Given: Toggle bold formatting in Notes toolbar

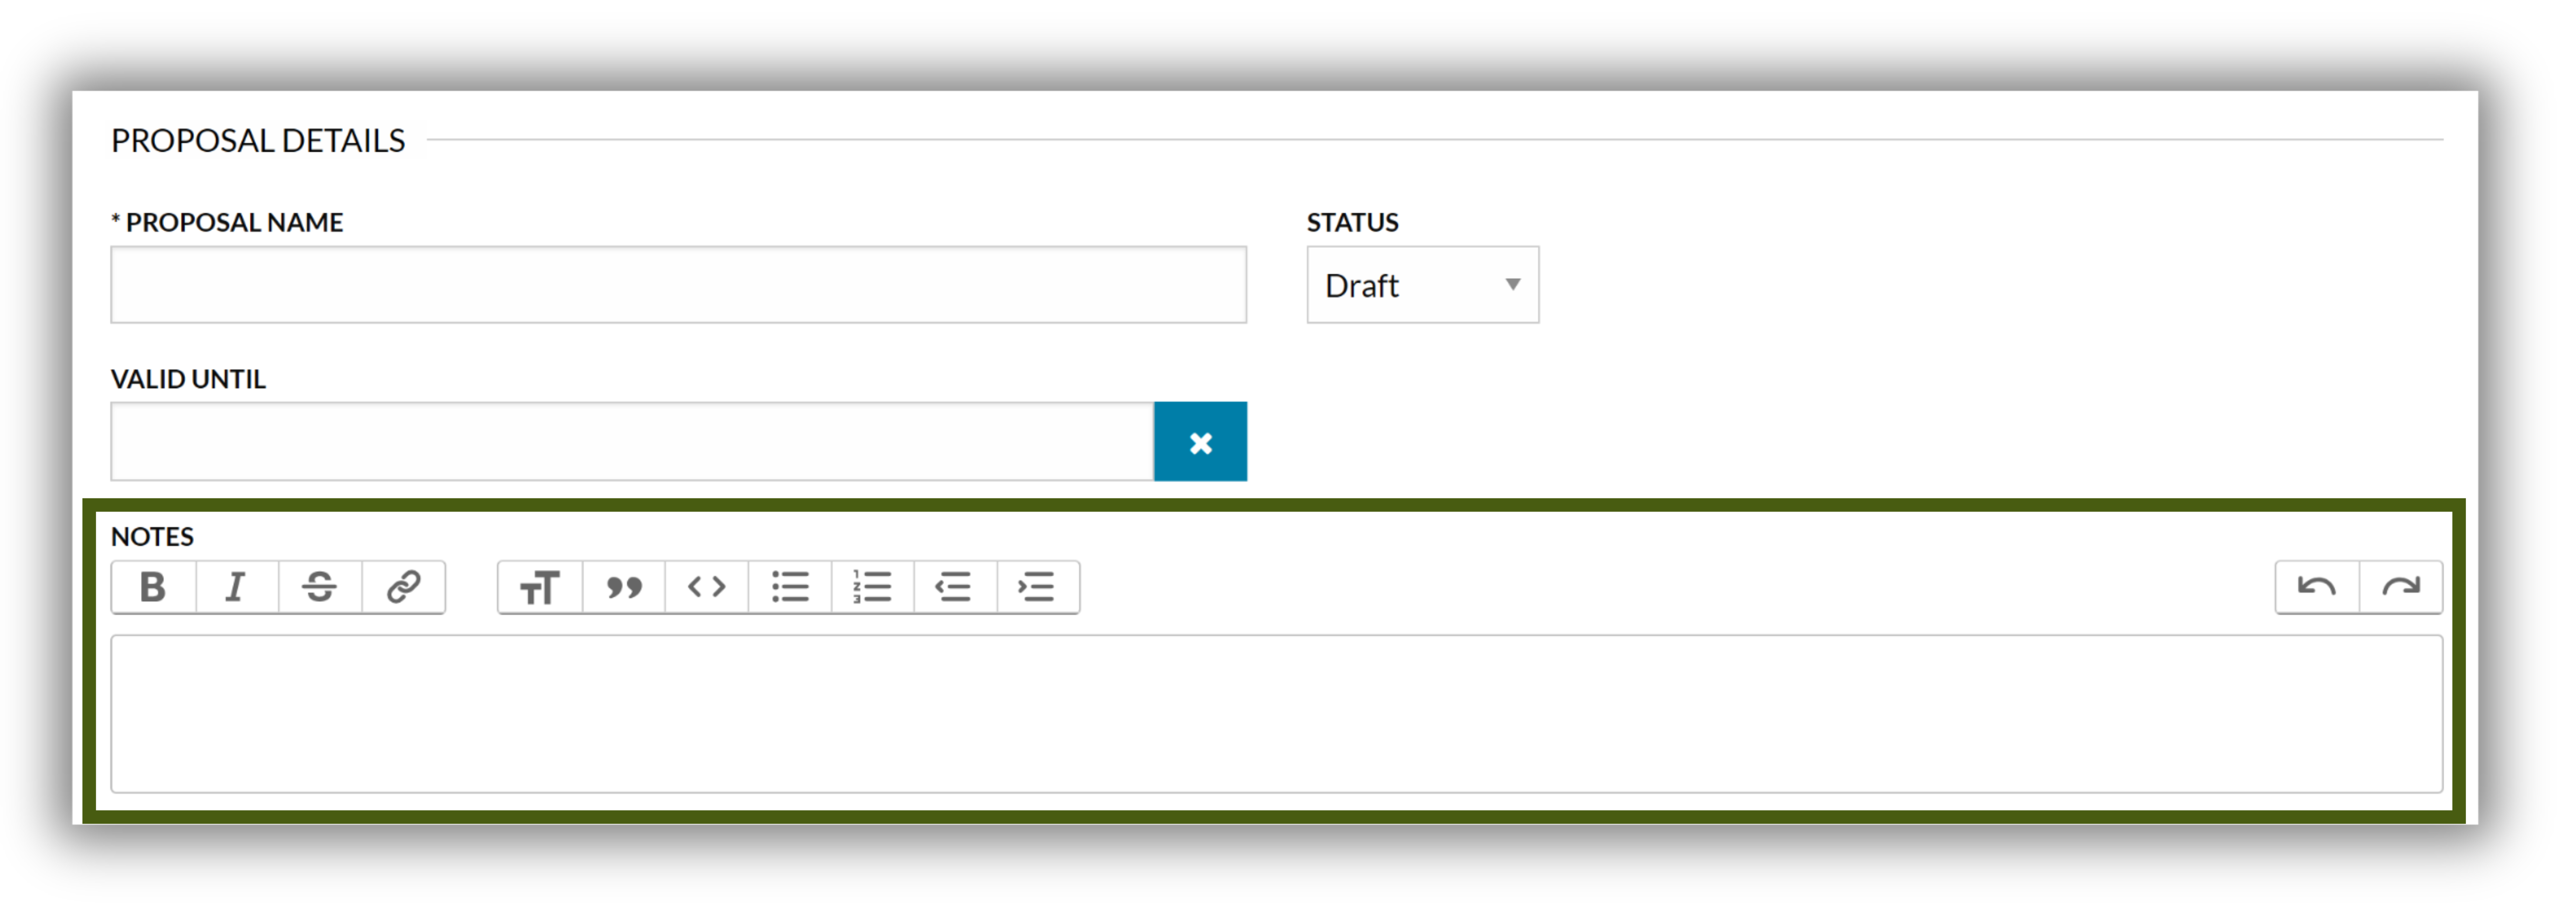Looking at the screenshot, I should point(154,587).
